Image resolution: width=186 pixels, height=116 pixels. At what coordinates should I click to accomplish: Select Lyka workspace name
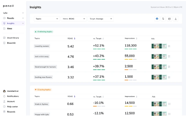[5, 13]
